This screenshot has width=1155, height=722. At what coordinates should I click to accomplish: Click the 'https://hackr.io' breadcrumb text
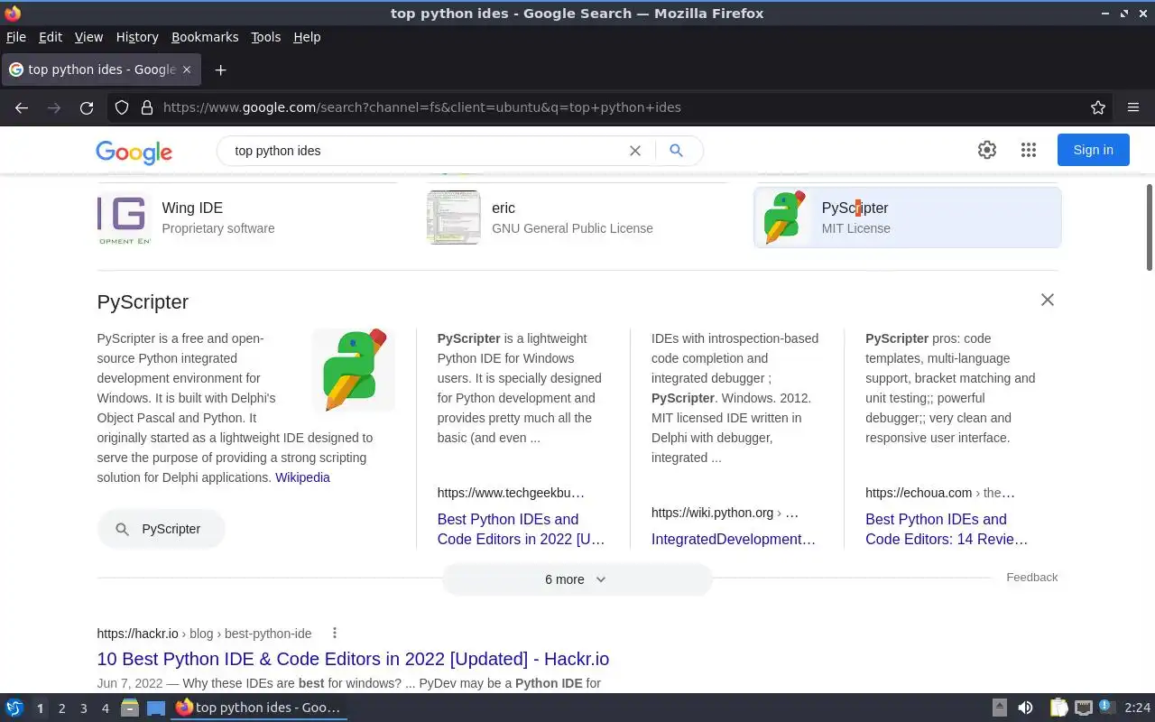pos(137,634)
